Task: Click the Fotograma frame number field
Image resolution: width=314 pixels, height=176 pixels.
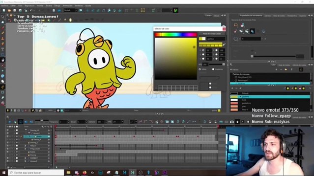Action: (x=64, y=122)
